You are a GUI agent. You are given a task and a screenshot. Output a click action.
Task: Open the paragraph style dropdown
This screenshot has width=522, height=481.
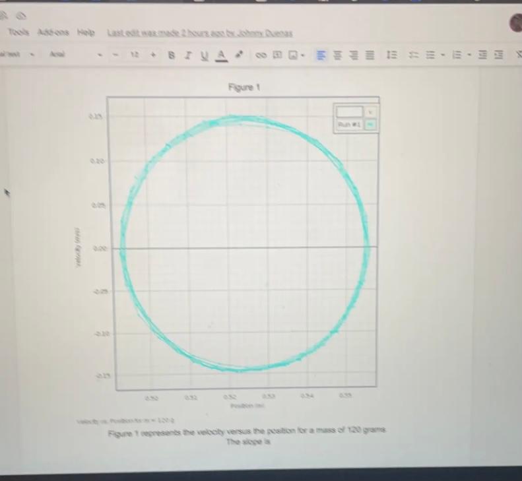click(x=17, y=54)
